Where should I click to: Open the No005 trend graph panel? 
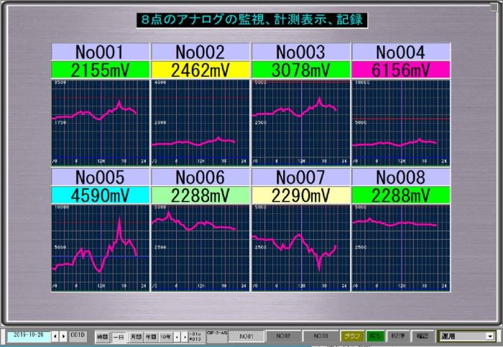[100, 247]
